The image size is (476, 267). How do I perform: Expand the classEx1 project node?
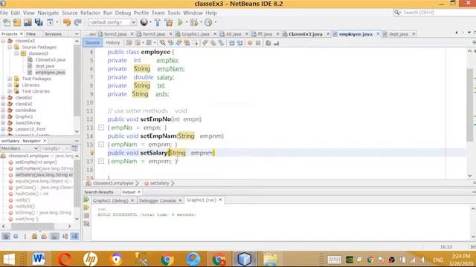click(x=3, y=97)
